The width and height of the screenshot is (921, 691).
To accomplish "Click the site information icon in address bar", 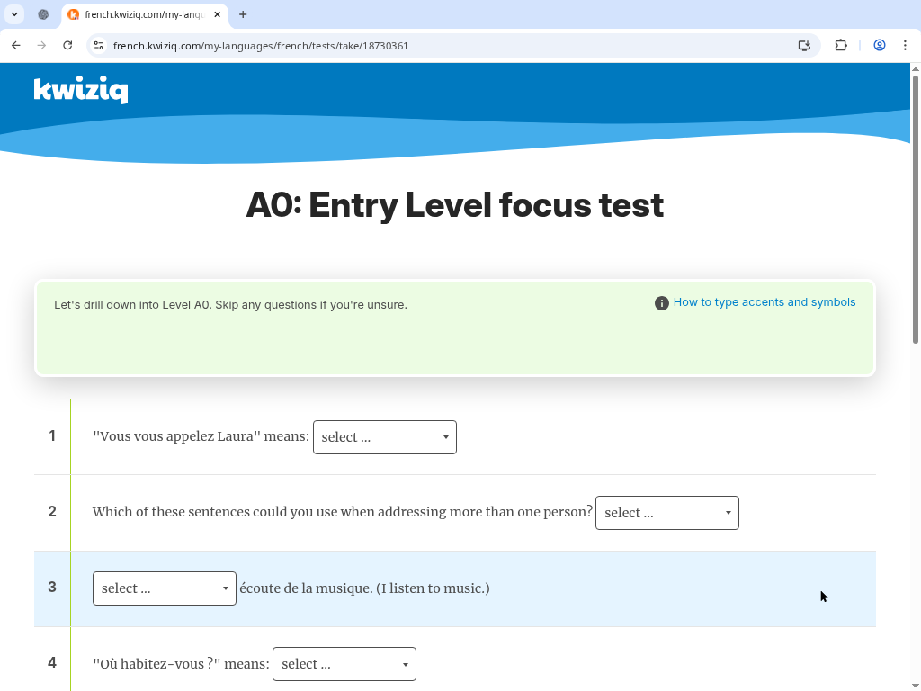I will click(x=99, y=45).
